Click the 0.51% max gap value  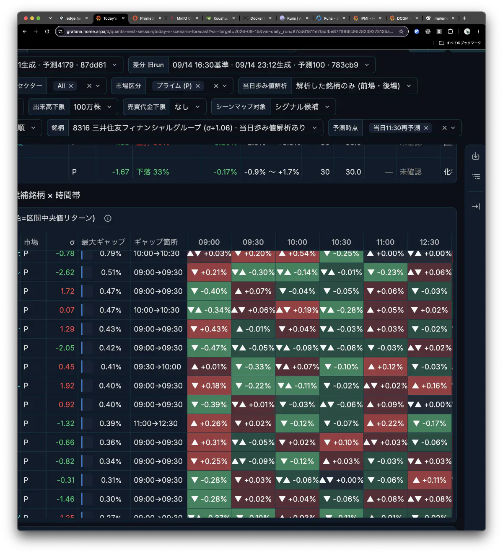pos(111,273)
